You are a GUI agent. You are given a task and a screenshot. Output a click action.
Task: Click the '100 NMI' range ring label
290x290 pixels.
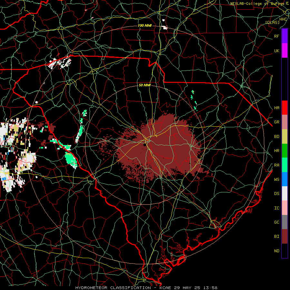145,25
